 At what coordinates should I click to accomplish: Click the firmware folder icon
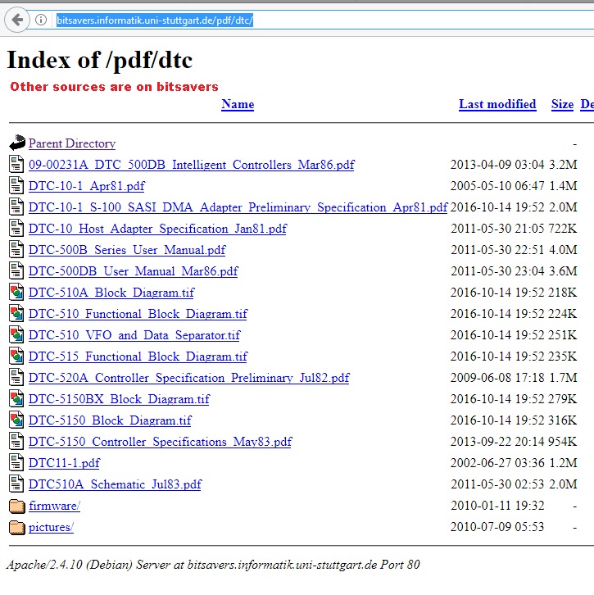click(x=17, y=506)
